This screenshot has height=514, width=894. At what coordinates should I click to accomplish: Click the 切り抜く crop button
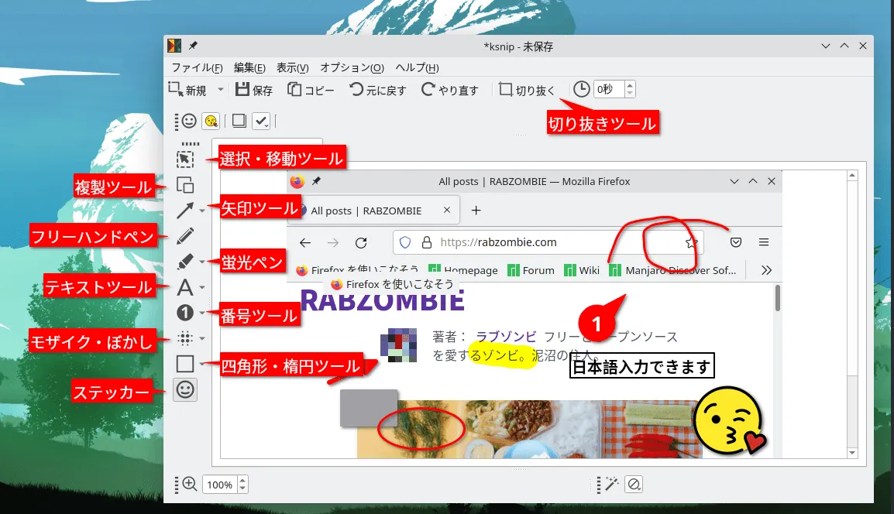[528, 90]
